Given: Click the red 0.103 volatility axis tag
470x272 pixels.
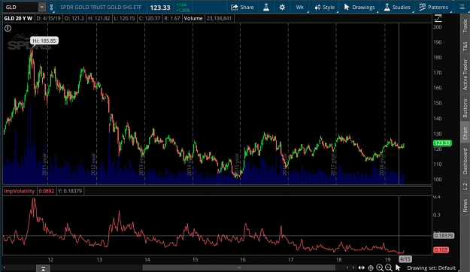Looking at the screenshot, I should click(x=441, y=249).
